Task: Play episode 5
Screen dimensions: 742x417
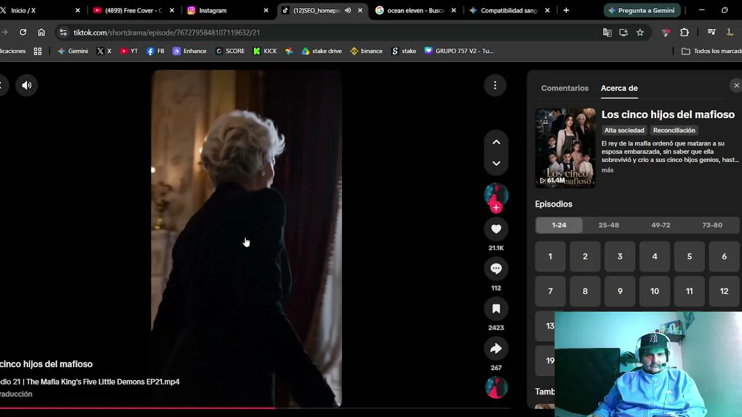Action: point(689,257)
